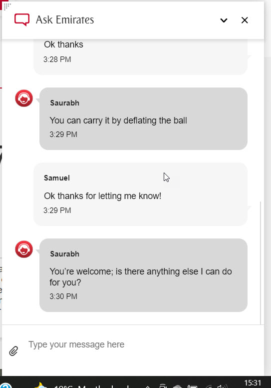Click the "Ok thanks" message at the top
The height and width of the screenshot is (388, 271).
coord(63,44)
